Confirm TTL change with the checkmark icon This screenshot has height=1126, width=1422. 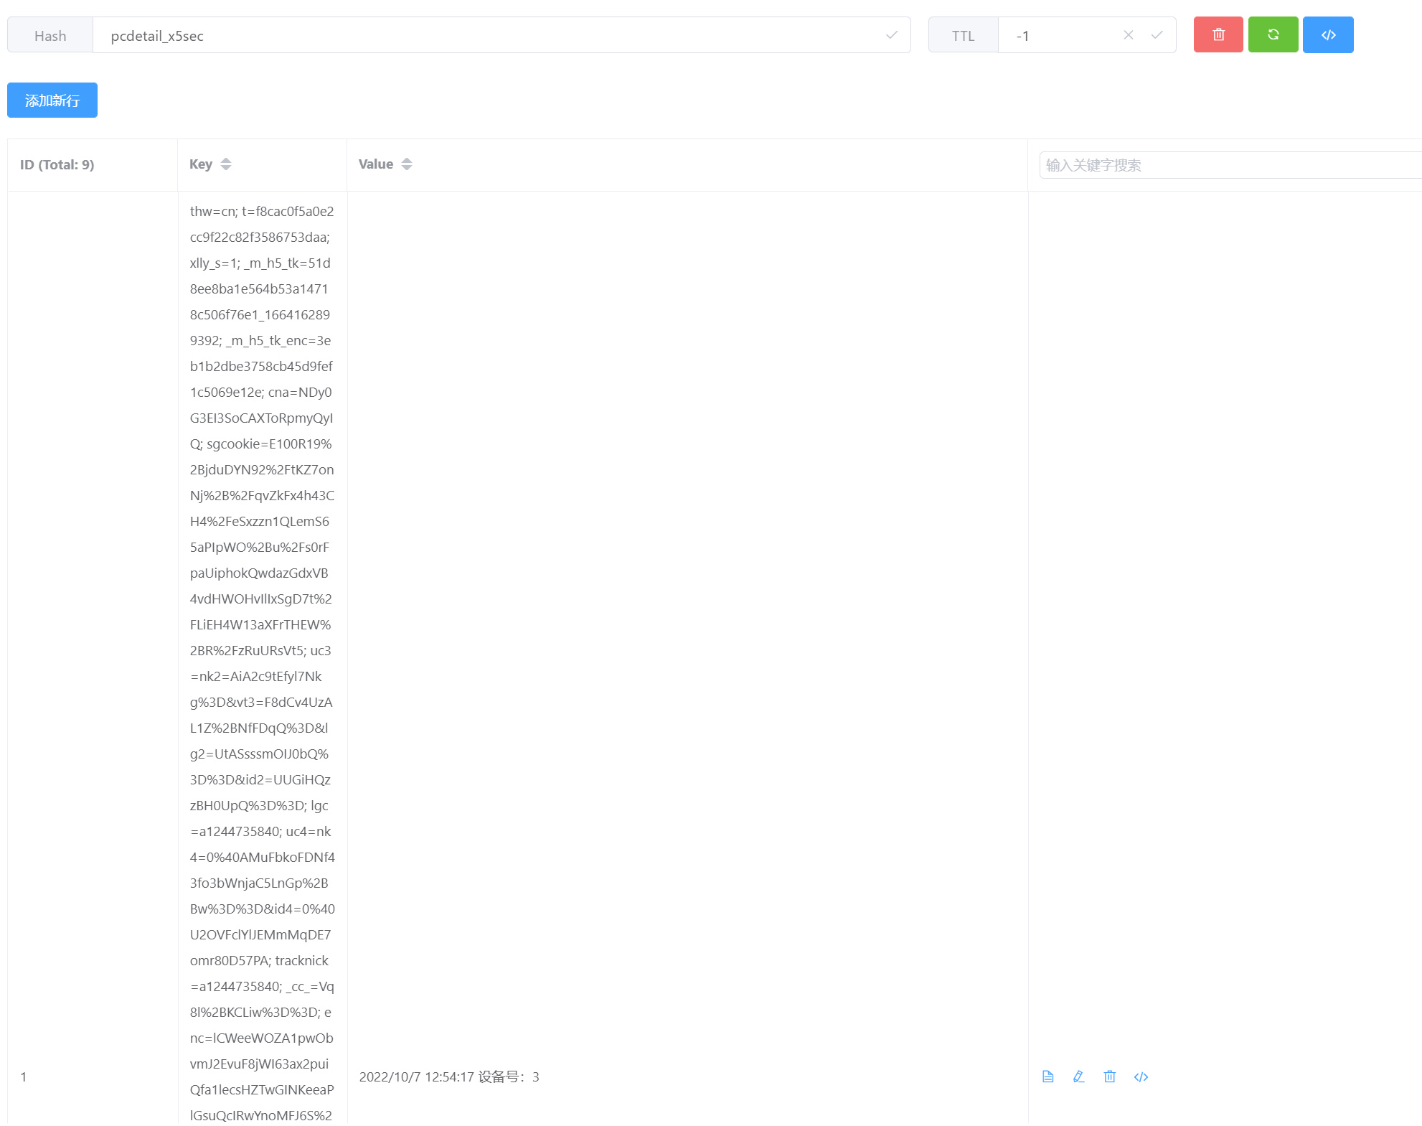click(x=1157, y=34)
